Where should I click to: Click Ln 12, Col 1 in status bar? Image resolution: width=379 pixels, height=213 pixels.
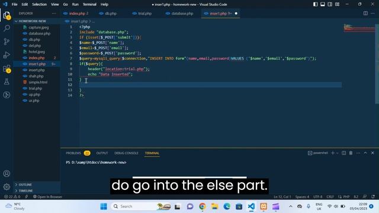click(282, 196)
